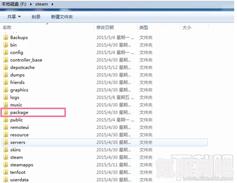The image size is (237, 183).
Task: Click the skins folder icon
Action: click(6, 150)
